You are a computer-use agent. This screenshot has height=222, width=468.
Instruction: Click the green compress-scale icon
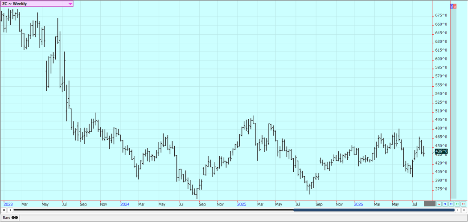pos(457,204)
